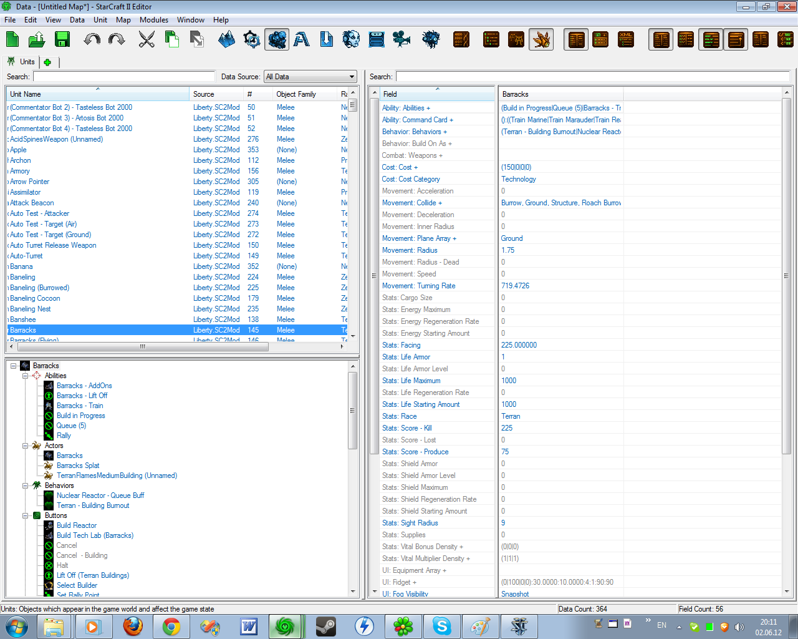The image size is (798, 639).
Task: Click the highlighted Data module icon
Action: [x=277, y=39]
